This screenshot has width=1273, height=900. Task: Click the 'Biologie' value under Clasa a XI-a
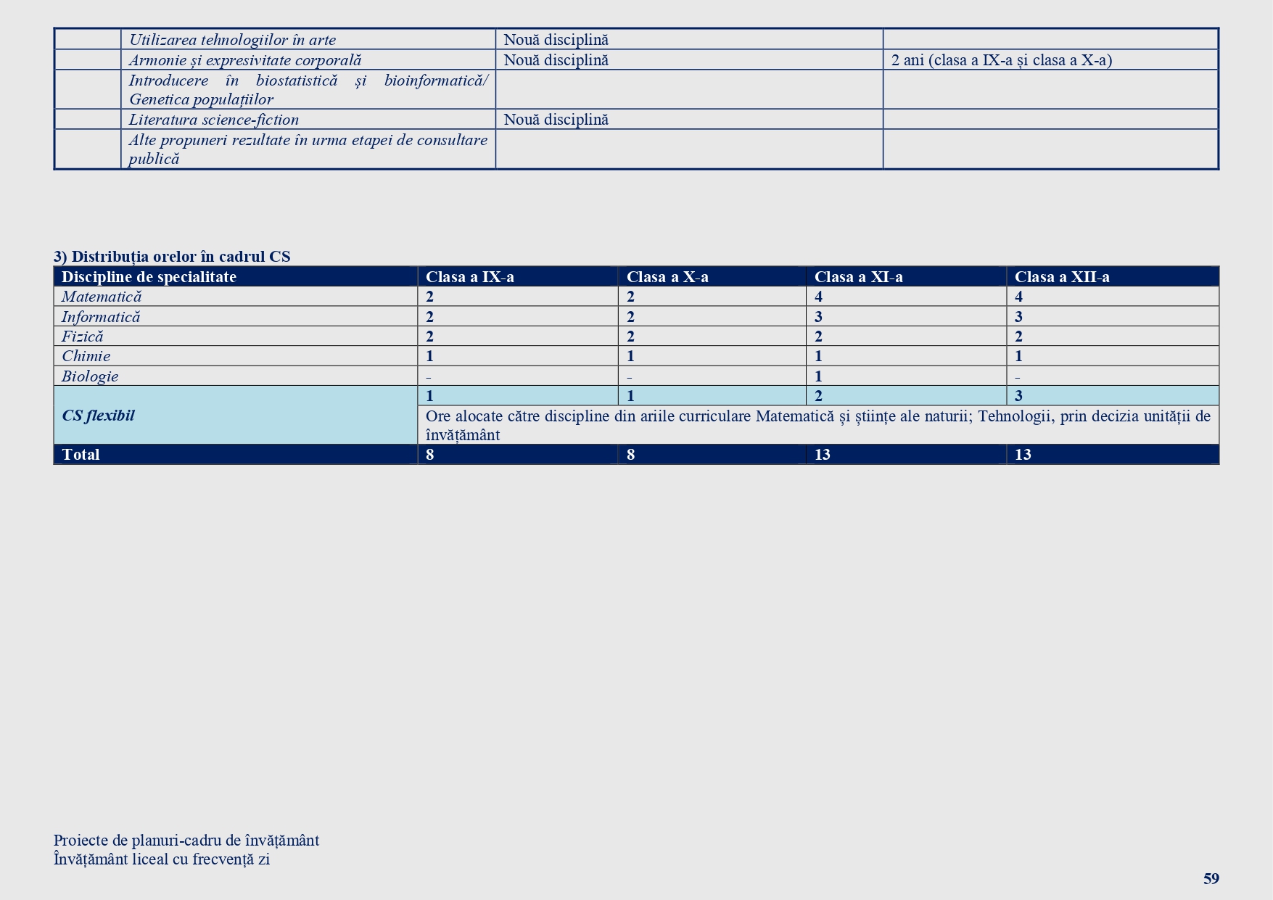818,376
